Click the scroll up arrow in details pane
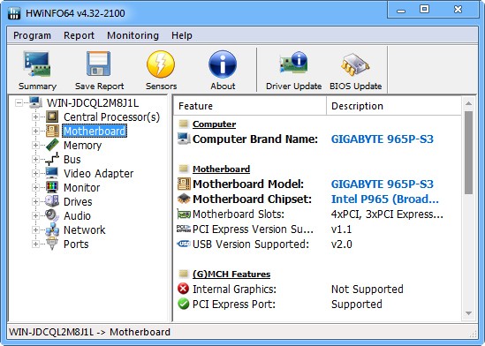Screen dimensions: 485x346 coord(468,103)
